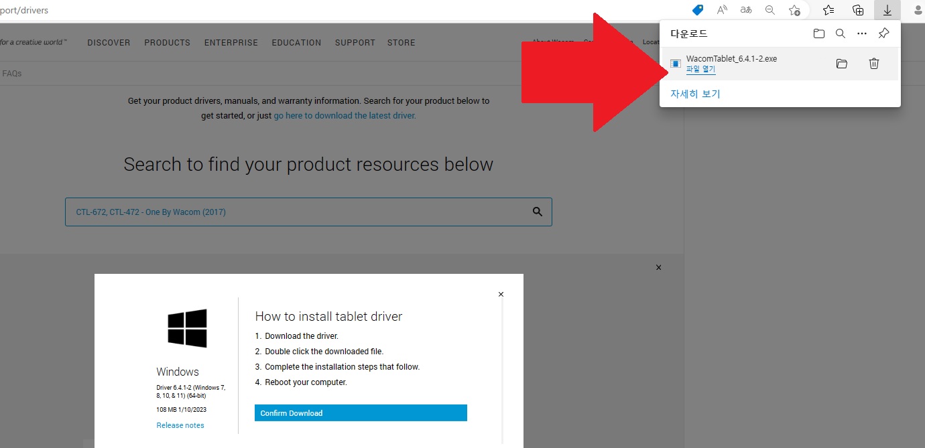Click the product search input field

[x=308, y=212]
